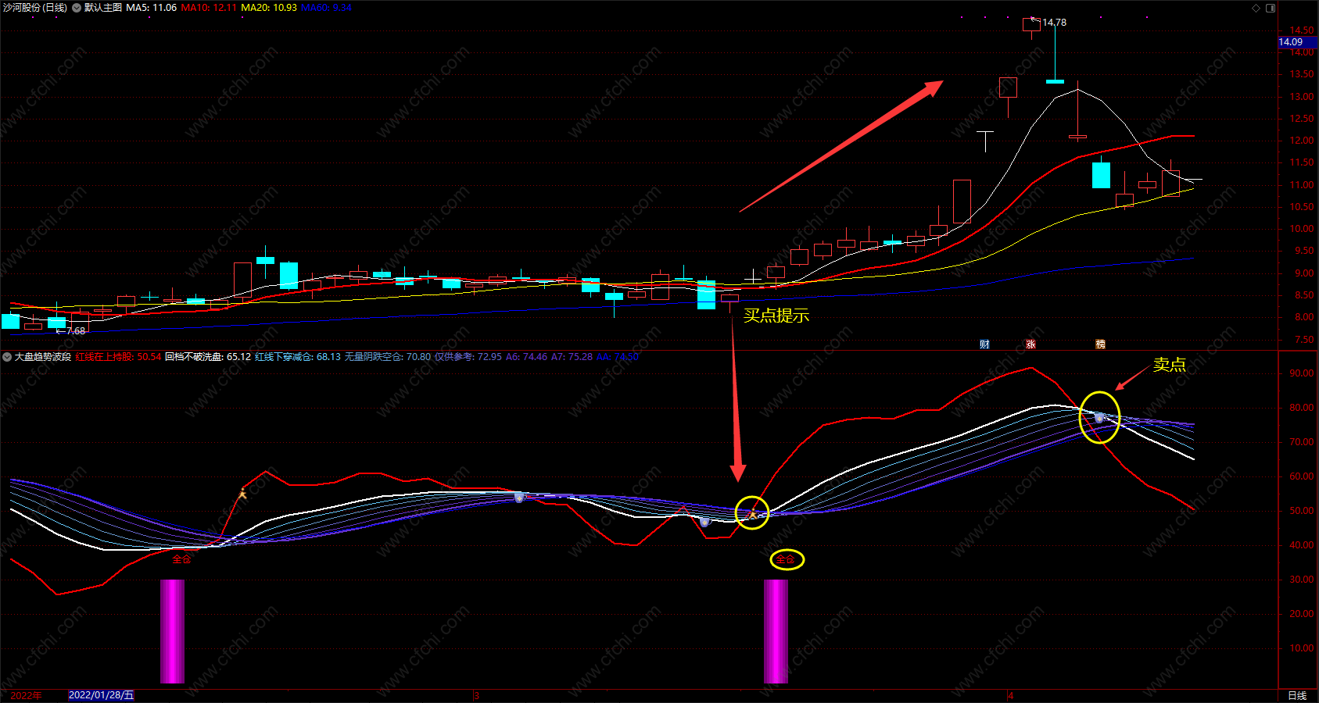The width and height of the screenshot is (1319, 703).
Task: Click the 大盘趋势波段 indicator name
Action: click(43, 357)
